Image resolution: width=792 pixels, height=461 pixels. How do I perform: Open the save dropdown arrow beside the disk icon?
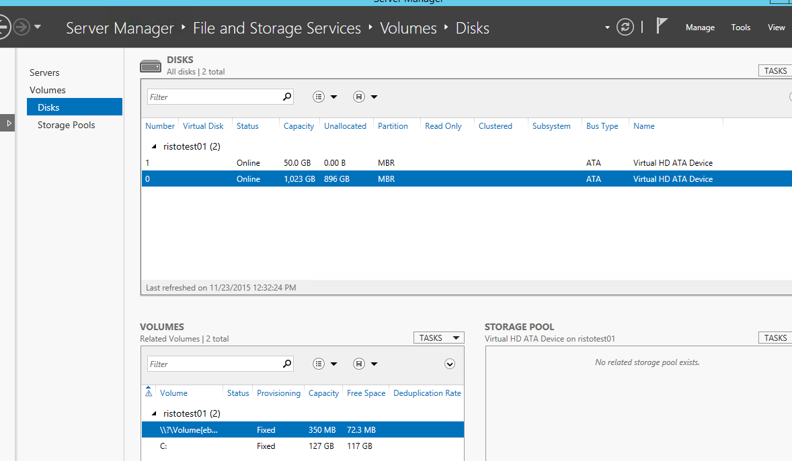click(x=374, y=96)
